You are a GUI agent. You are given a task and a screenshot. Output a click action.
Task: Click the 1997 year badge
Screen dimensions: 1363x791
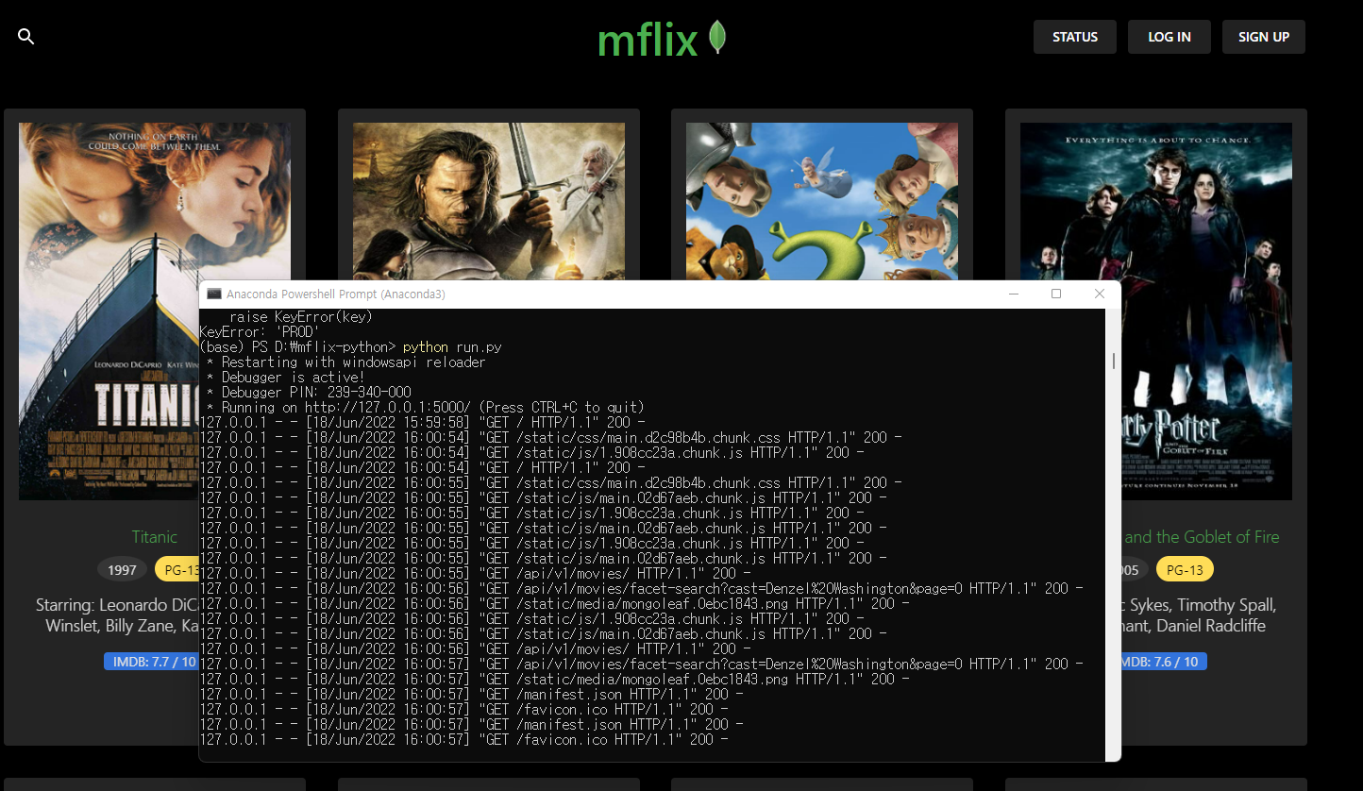(122, 569)
